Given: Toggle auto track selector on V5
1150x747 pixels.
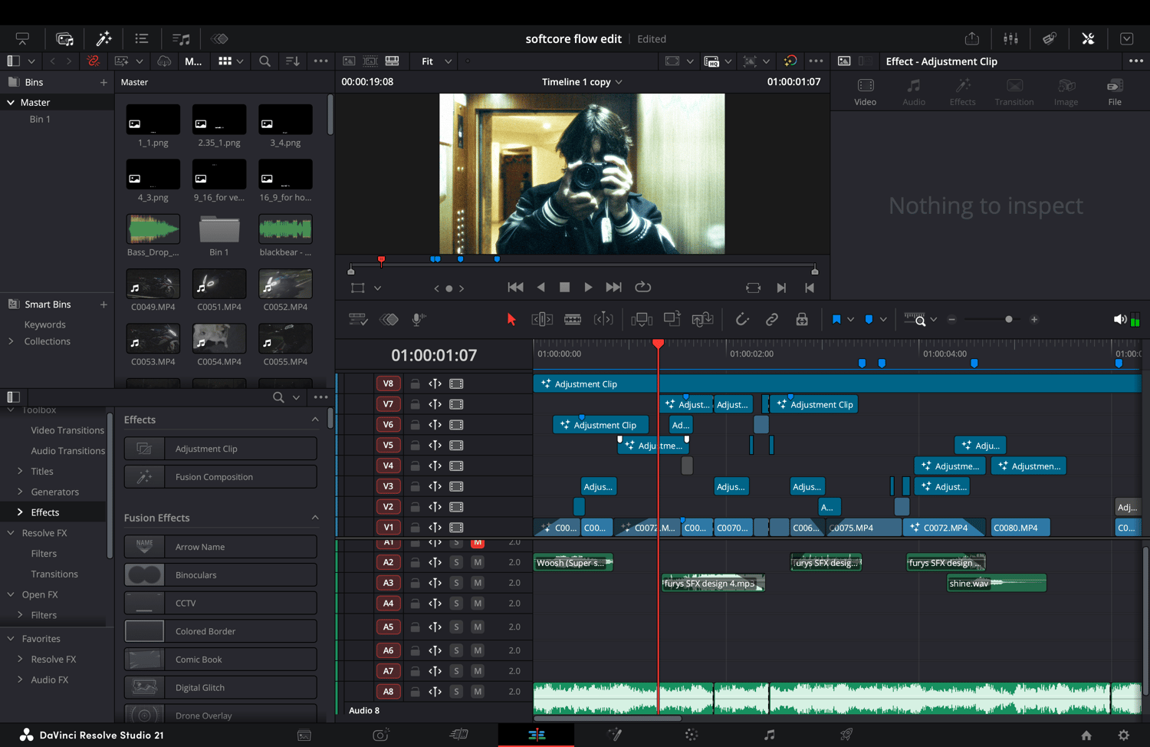Looking at the screenshot, I should click(x=435, y=446).
